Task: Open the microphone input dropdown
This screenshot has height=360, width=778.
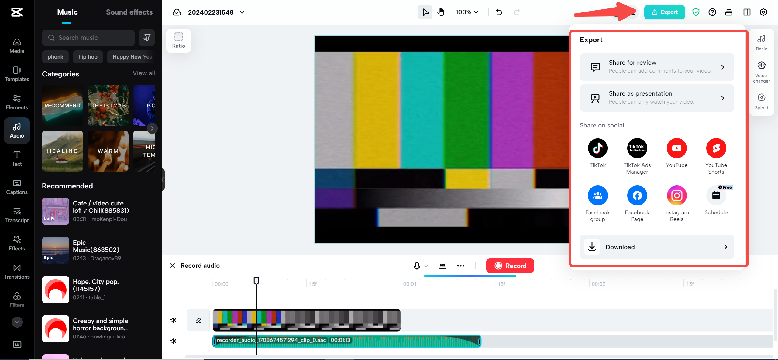Action: [426, 266]
